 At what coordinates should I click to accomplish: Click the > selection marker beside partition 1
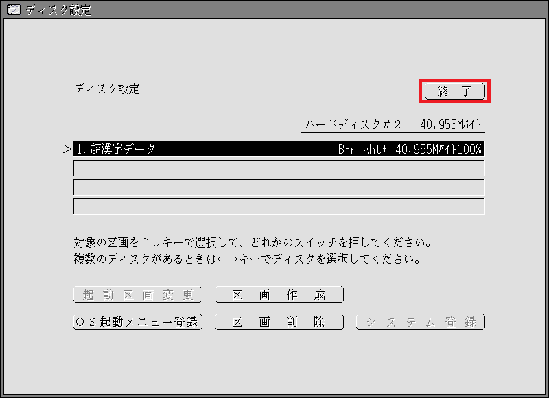coord(67,150)
